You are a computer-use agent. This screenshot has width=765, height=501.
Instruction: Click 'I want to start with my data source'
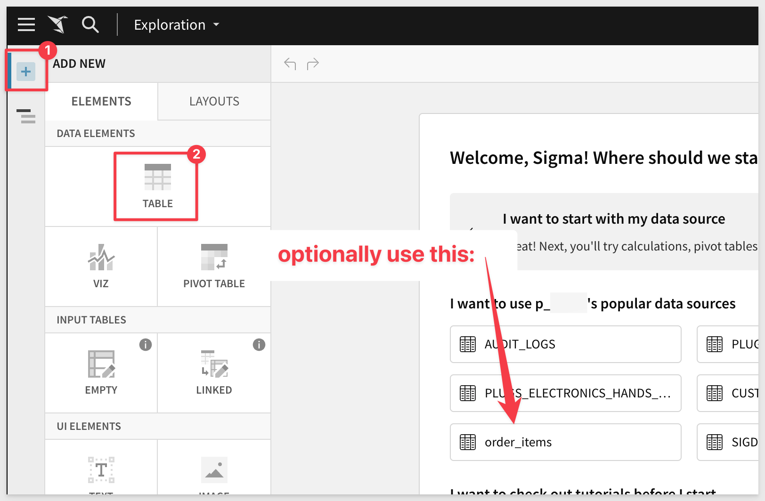[614, 219]
